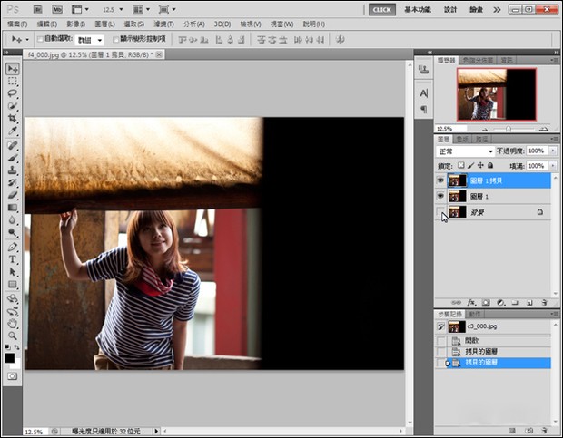Choose the Eyedropper tool
563x438 pixels.
[x=13, y=131]
